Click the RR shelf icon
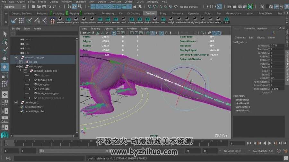 click(227, 20)
